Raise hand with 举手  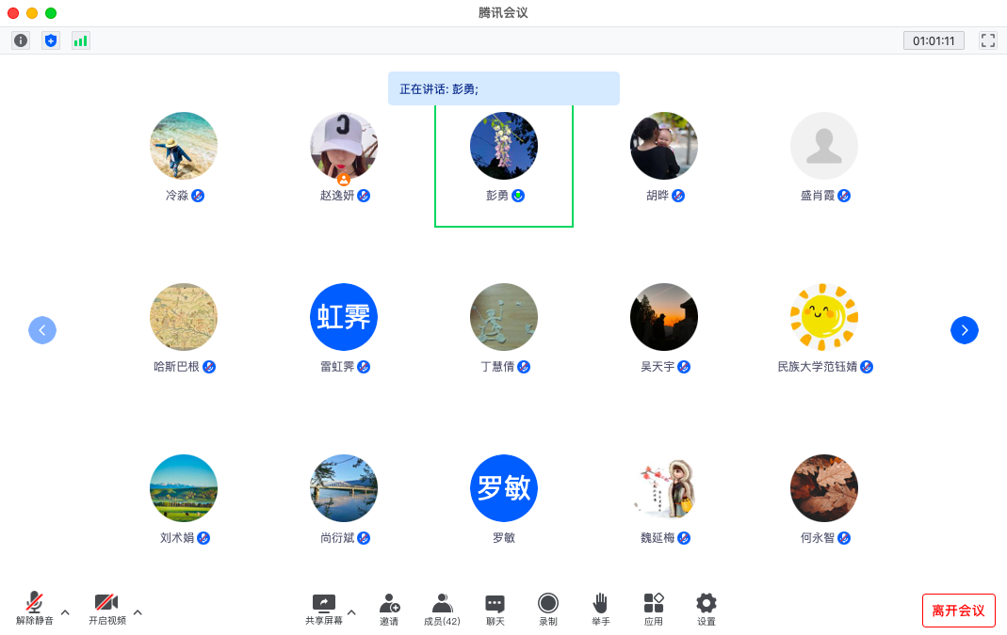pyautogui.click(x=600, y=609)
